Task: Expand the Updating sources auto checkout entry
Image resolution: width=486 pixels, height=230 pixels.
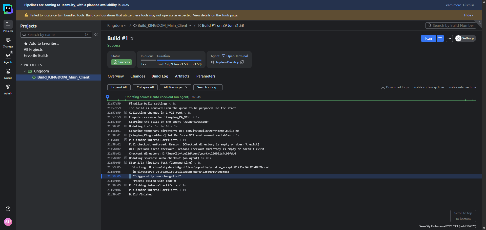Action: pos(125,158)
